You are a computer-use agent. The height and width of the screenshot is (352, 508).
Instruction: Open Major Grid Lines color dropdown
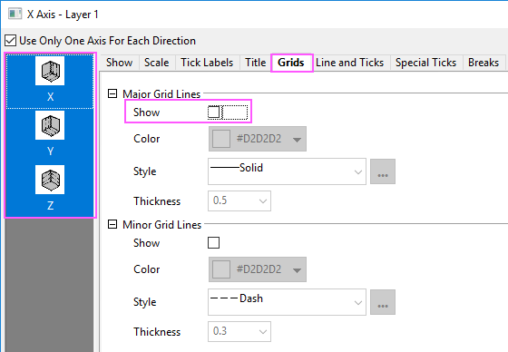[x=258, y=139]
